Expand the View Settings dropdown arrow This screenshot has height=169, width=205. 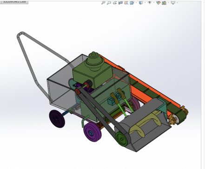[177, 3]
